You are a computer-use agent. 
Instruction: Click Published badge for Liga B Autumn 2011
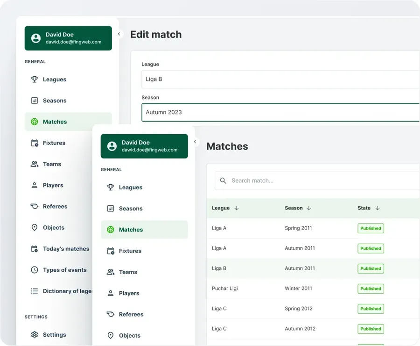click(x=371, y=269)
